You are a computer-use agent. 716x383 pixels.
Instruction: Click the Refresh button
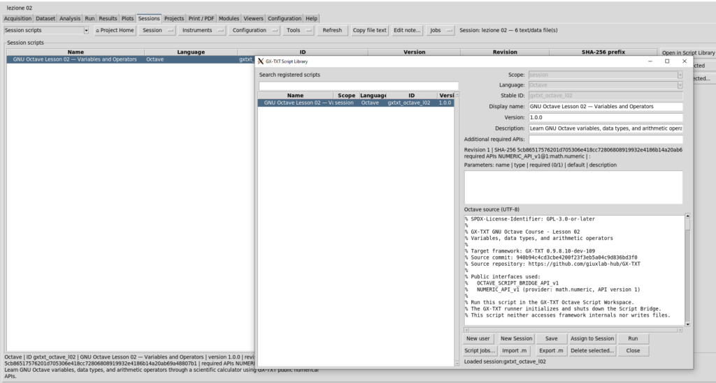click(332, 31)
